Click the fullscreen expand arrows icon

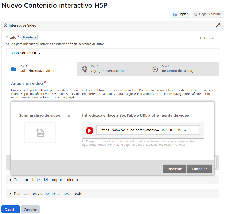pos(218,25)
